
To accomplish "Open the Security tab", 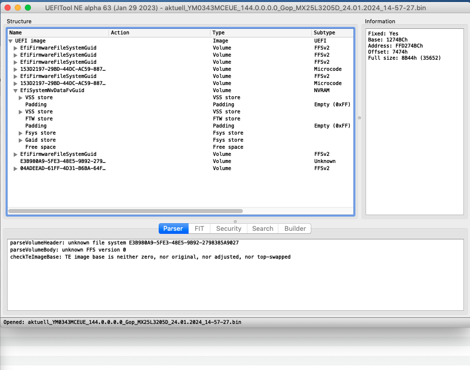I will pyautogui.click(x=229, y=228).
